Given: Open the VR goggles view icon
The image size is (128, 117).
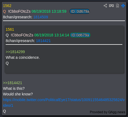Looking at the screenshot, I should click(x=111, y=6).
